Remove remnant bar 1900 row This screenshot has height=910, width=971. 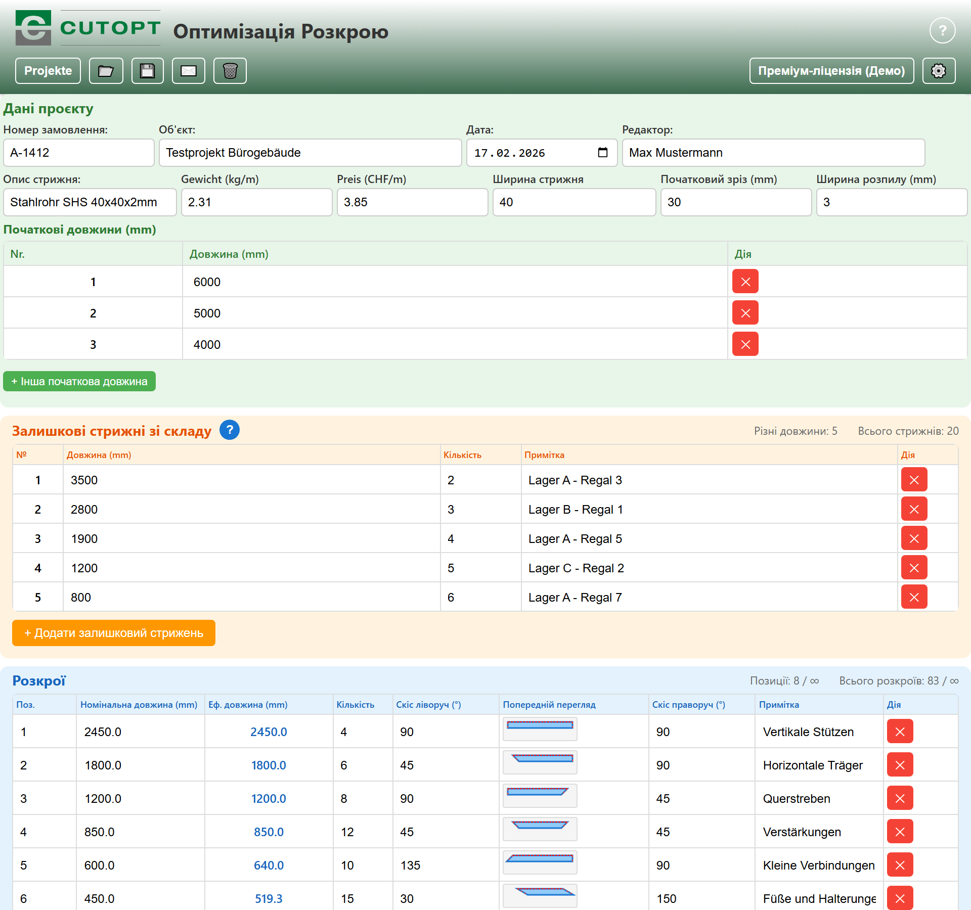[914, 538]
